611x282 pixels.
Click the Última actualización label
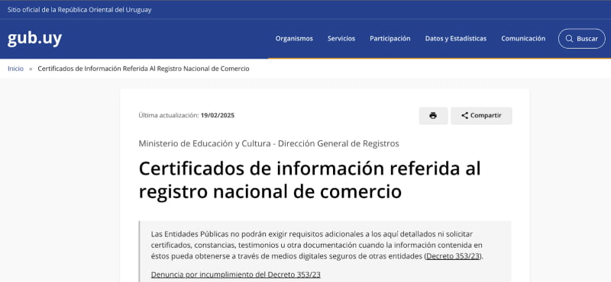169,116
